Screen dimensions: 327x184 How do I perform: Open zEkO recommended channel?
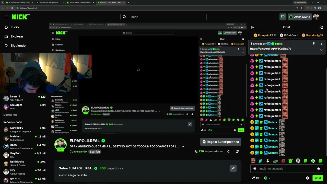point(25,146)
